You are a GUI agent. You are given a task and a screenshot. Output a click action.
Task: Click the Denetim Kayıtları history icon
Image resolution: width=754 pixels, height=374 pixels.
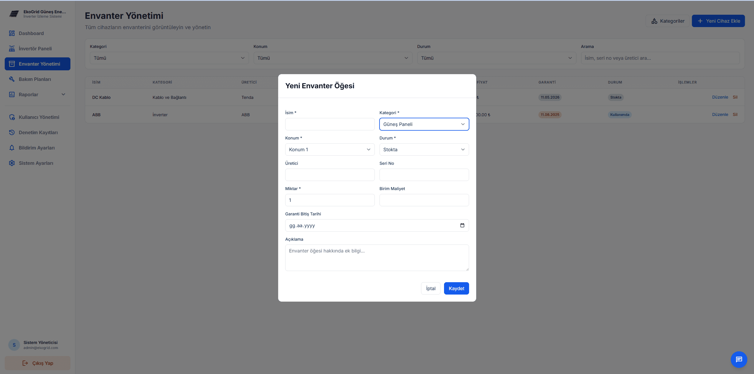12,132
